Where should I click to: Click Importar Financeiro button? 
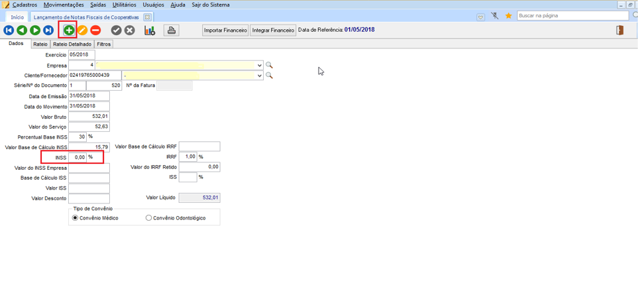point(226,30)
